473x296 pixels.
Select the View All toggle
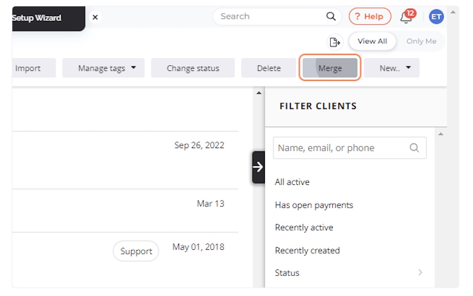(372, 41)
